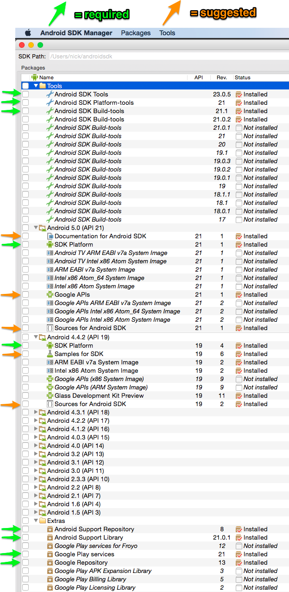Click Google Play Licensing Library icon

tap(50, 587)
